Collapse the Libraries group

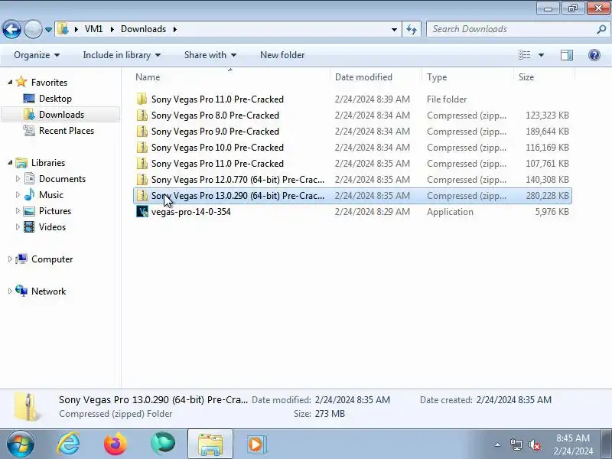[10, 163]
